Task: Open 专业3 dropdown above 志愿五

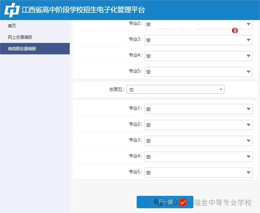Action: coord(198,40)
